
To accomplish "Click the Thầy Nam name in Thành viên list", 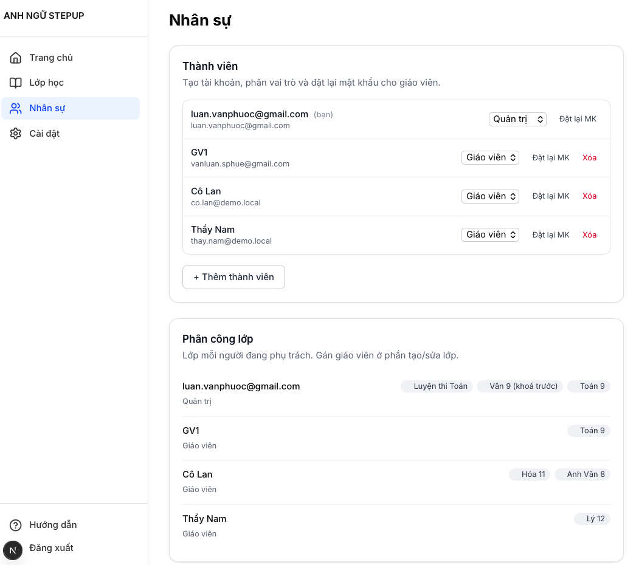I will 213,229.
